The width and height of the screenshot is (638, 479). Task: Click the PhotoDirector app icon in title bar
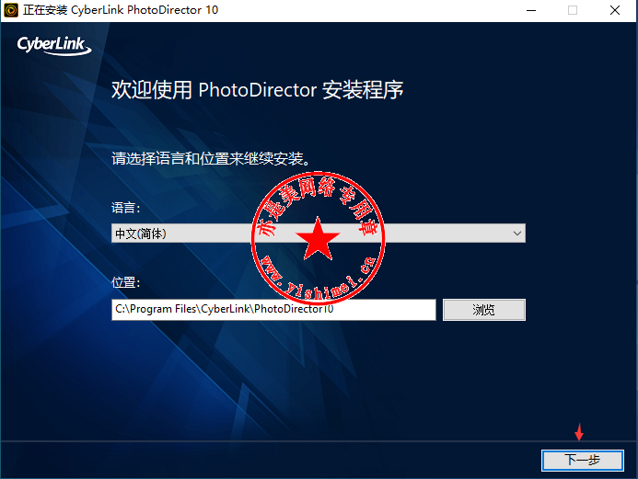pos(11,10)
